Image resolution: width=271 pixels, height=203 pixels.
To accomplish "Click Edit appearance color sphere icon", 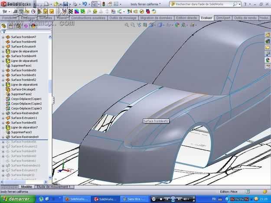I will click(177, 25).
